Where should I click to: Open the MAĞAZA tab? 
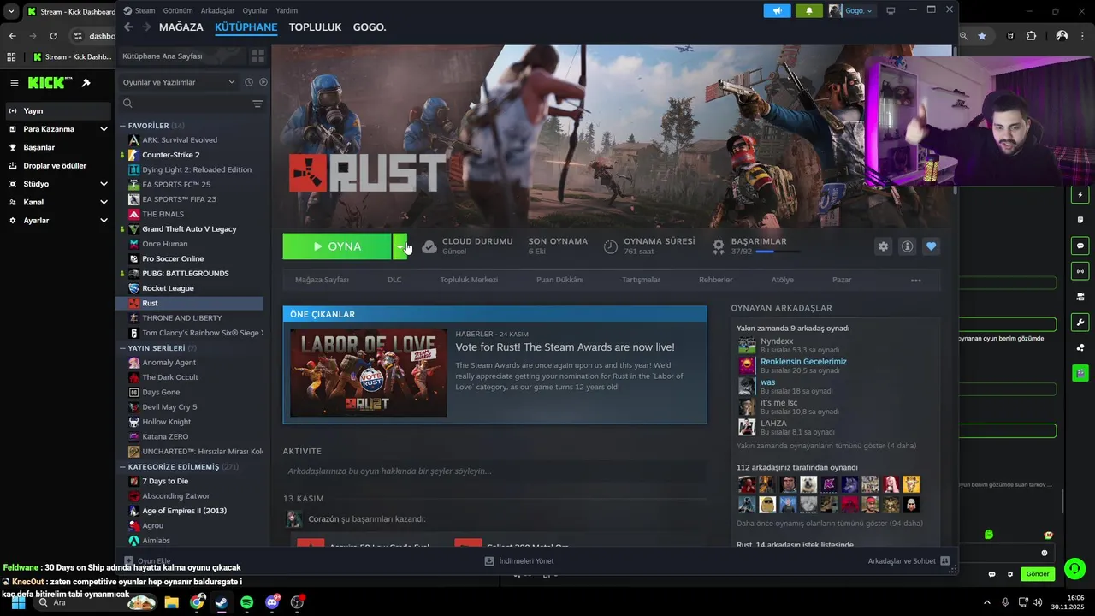pyautogui.click(x=181, y=27)
